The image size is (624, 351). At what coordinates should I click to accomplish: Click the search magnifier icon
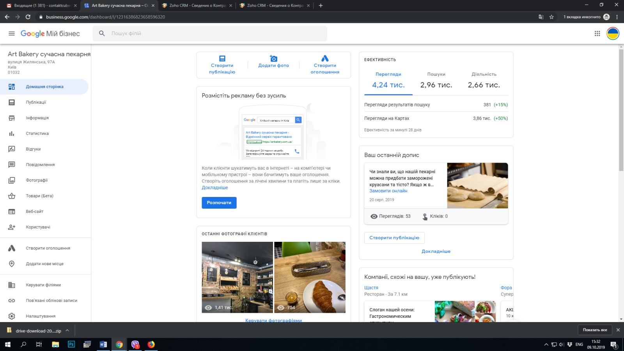(102, 34)
